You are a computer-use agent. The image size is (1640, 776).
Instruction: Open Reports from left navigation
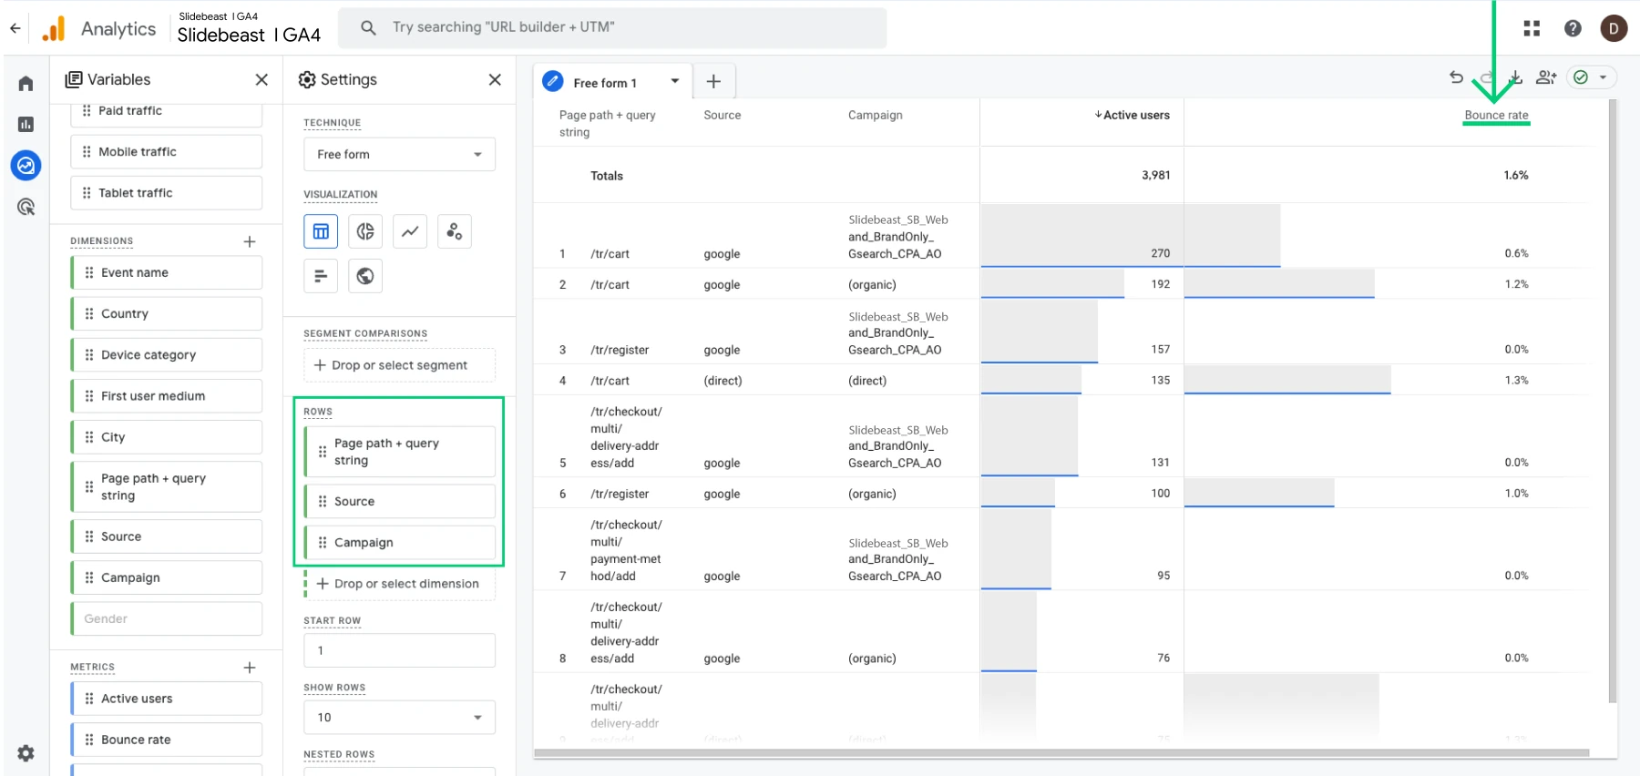[26, 125]
